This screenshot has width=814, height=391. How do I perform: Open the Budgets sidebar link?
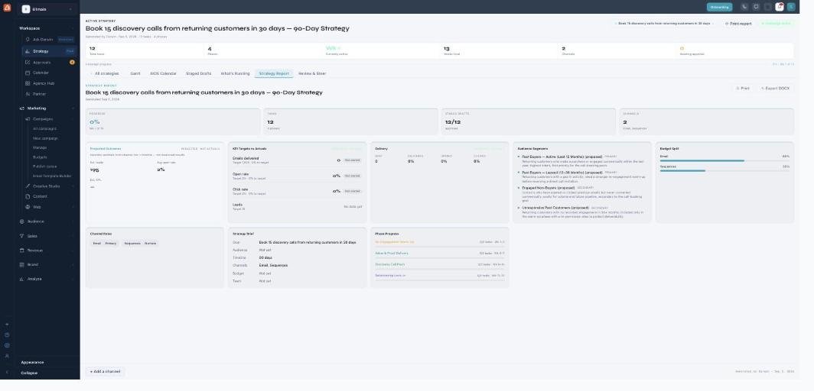point(40,157)
